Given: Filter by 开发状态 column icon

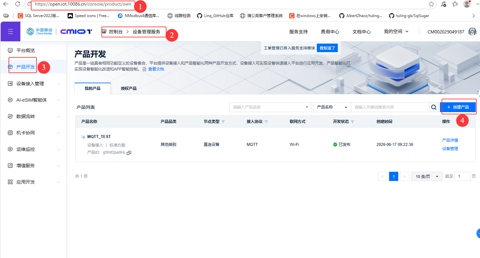Looking at the screenshot, I should tap(352, 122).
